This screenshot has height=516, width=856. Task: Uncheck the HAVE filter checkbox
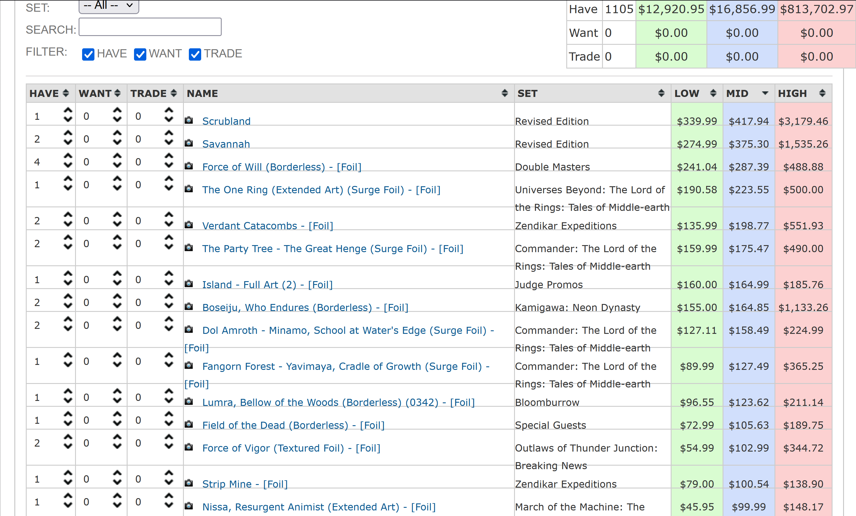(x=88, y=54)
